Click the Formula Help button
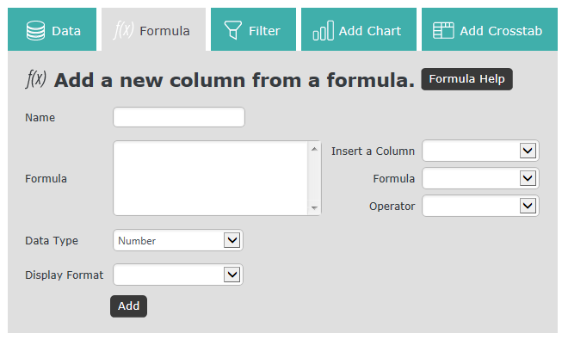The height and width of the screenshot is (352, 562). [466, 79]
